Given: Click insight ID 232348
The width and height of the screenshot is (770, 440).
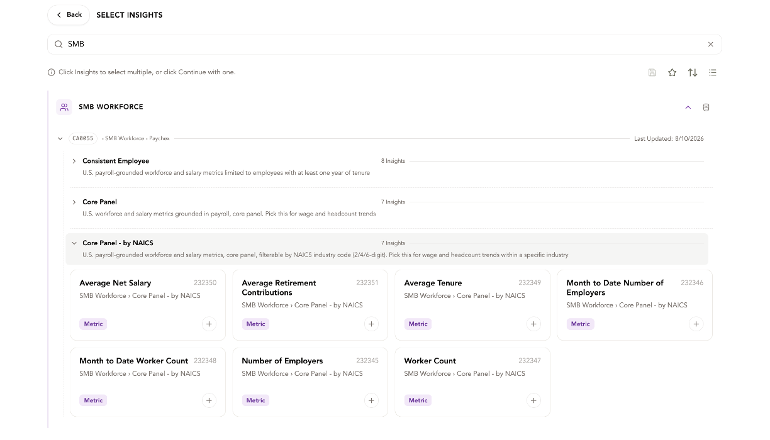Looking at the screenshot, I should click(205, 361).
